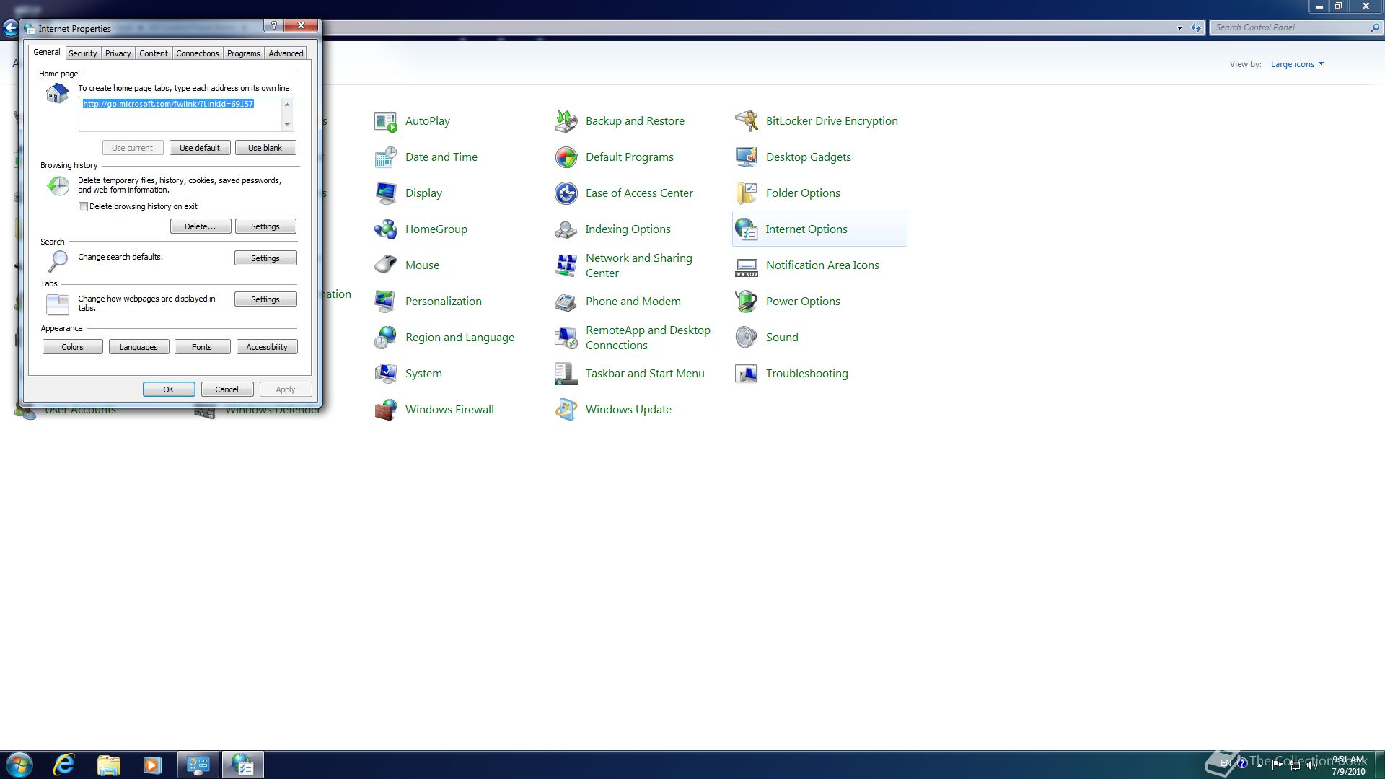Viewport: 1385px width, 779px height.
Task: Open the Tabs Settings button
Action: (265, 299)
